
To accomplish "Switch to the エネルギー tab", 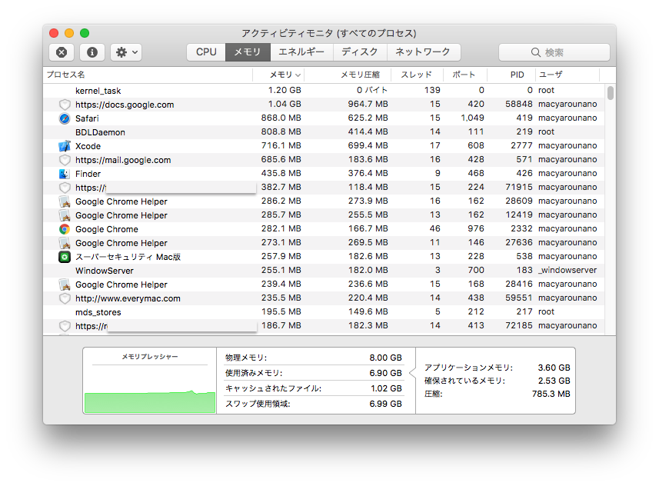I will (301, 52).
